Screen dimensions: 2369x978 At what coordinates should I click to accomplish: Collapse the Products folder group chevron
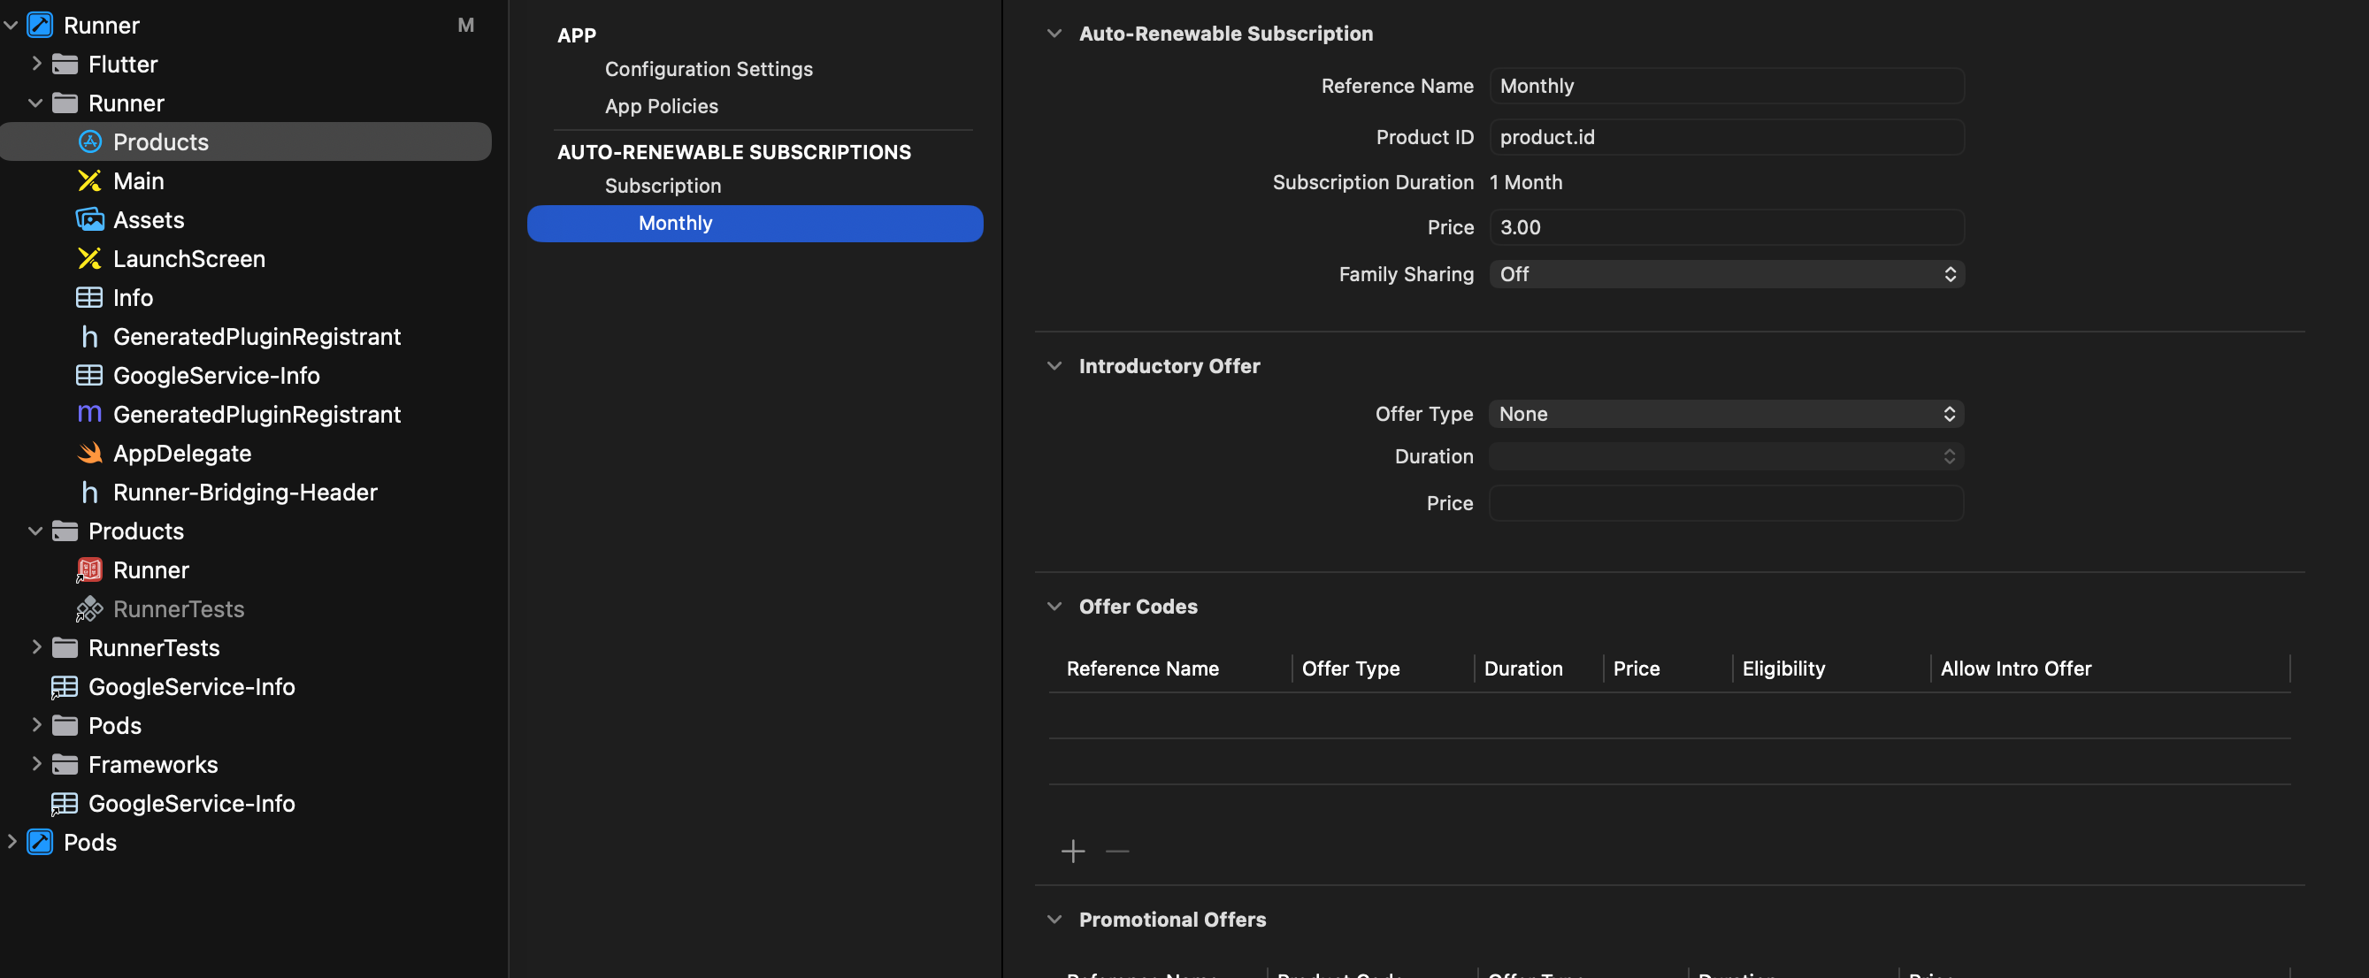click(36, 531)
